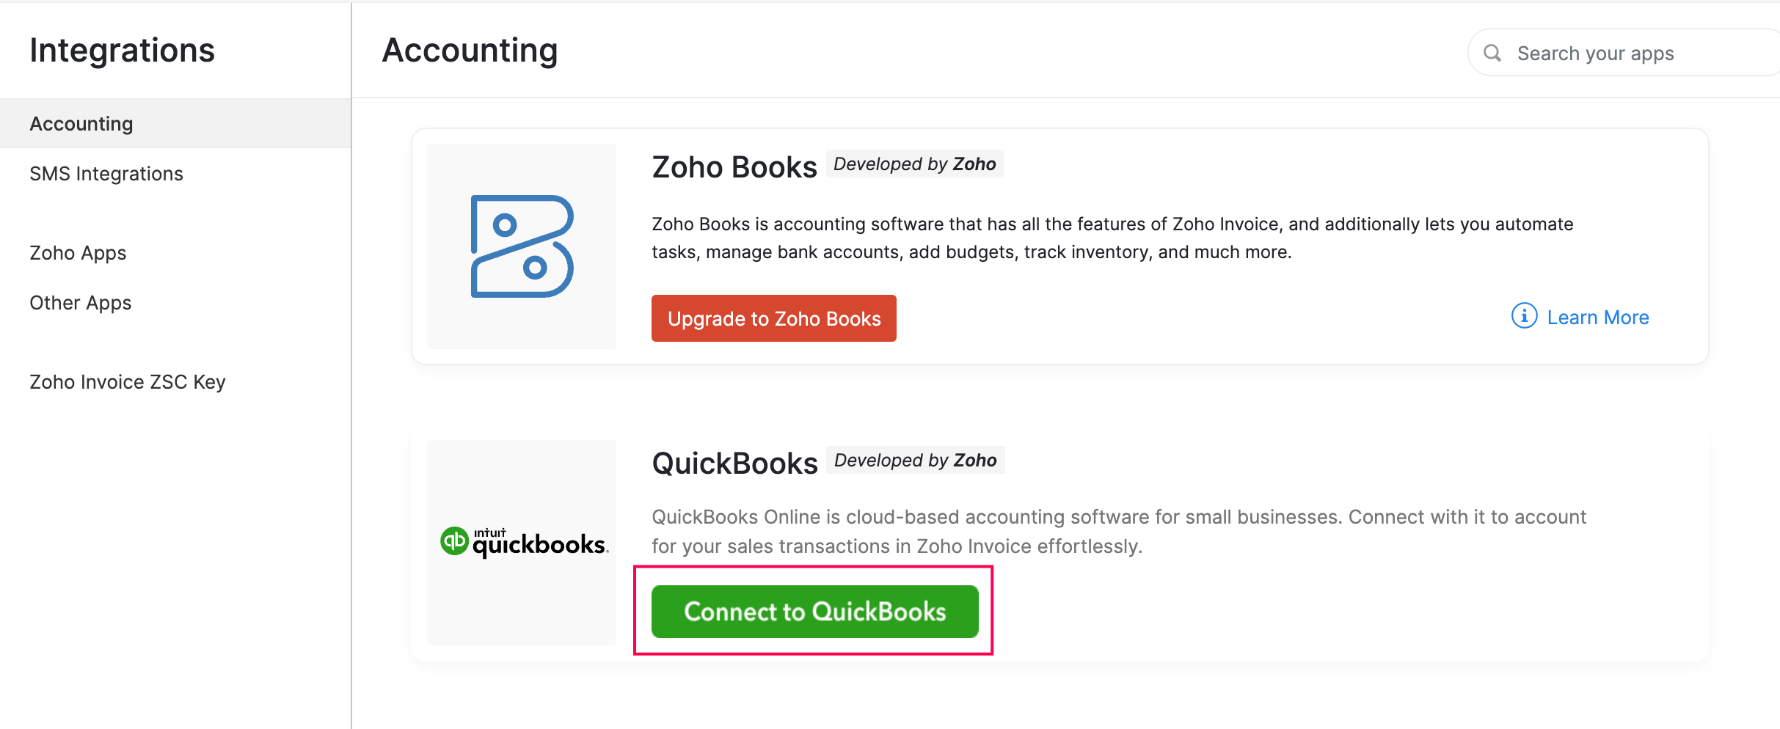Click the QuickBooks card title

(x=734, y=462)
